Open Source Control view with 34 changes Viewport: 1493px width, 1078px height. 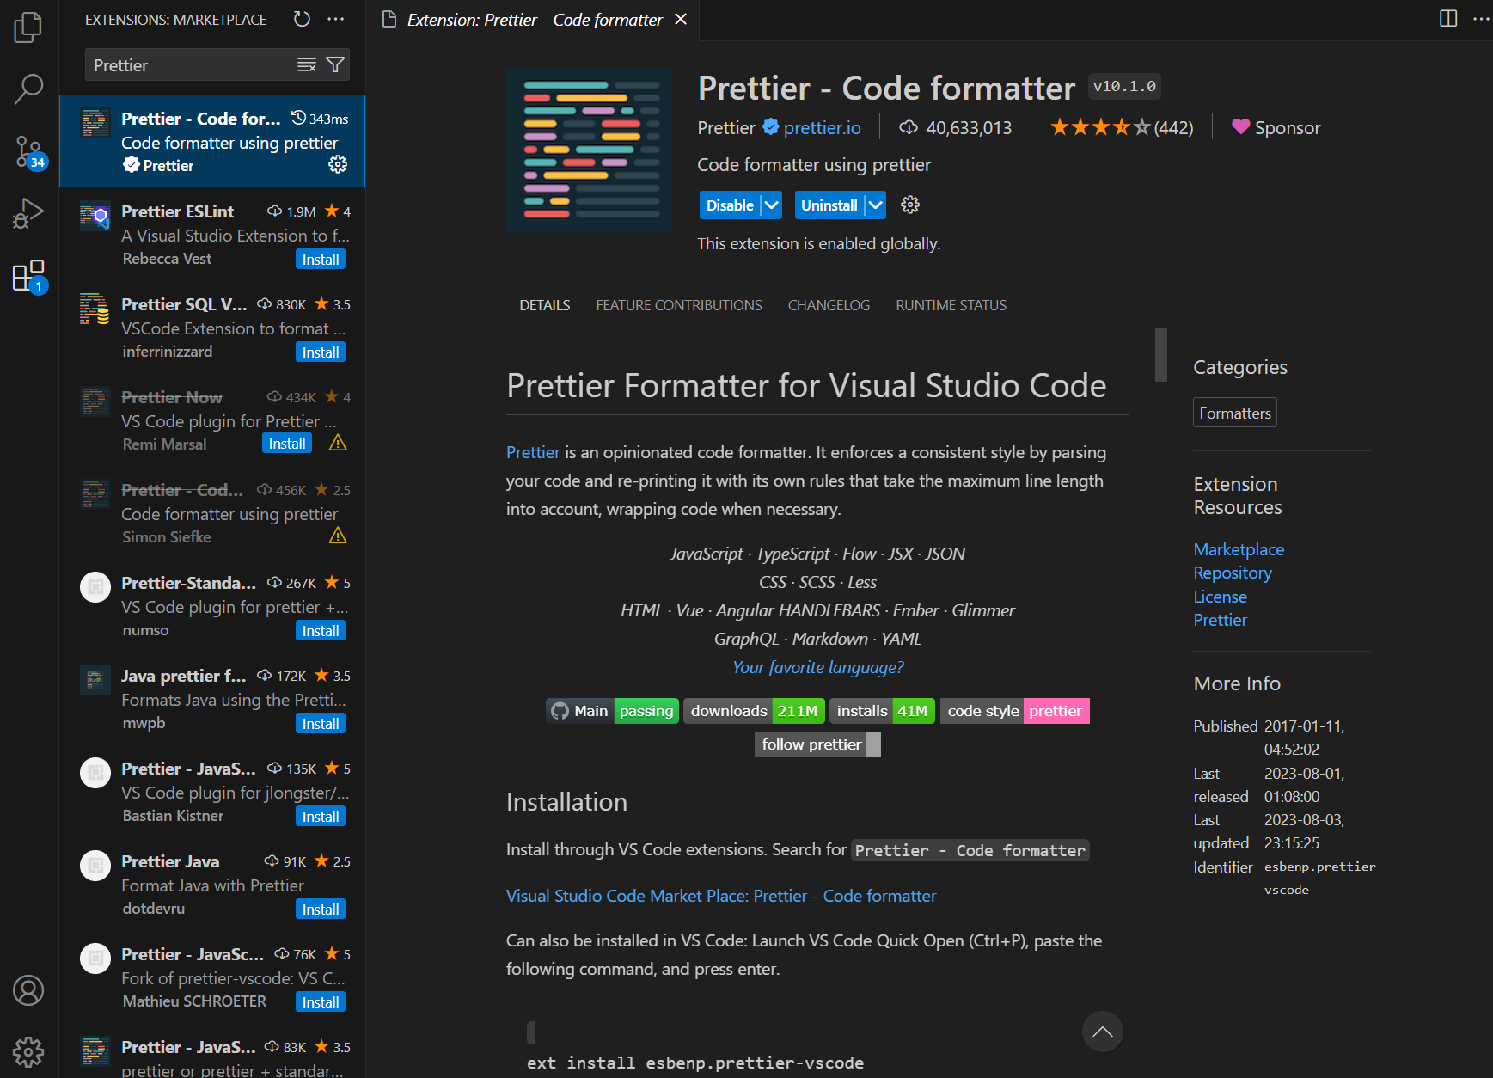[x=28, y=151]
